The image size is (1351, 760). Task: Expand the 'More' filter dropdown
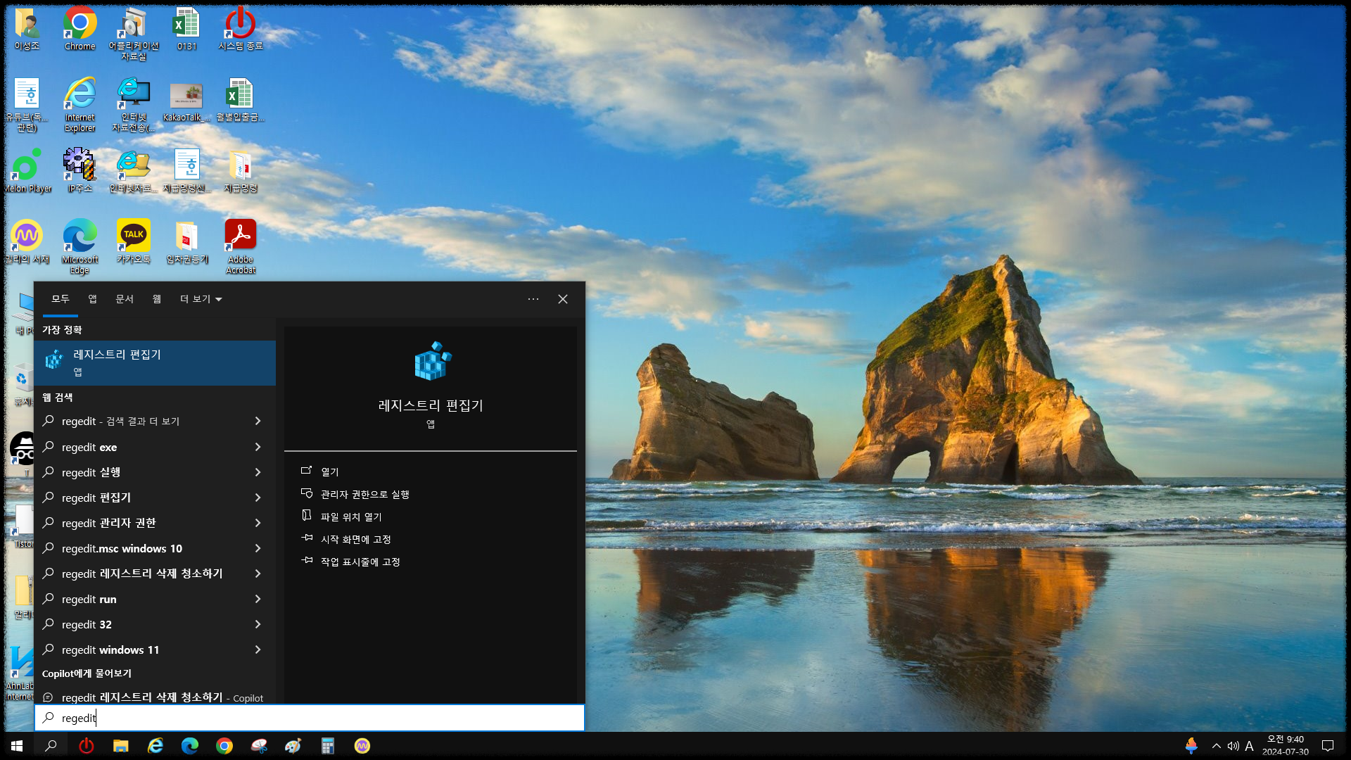pyautogui.click(x=201, y=299)
